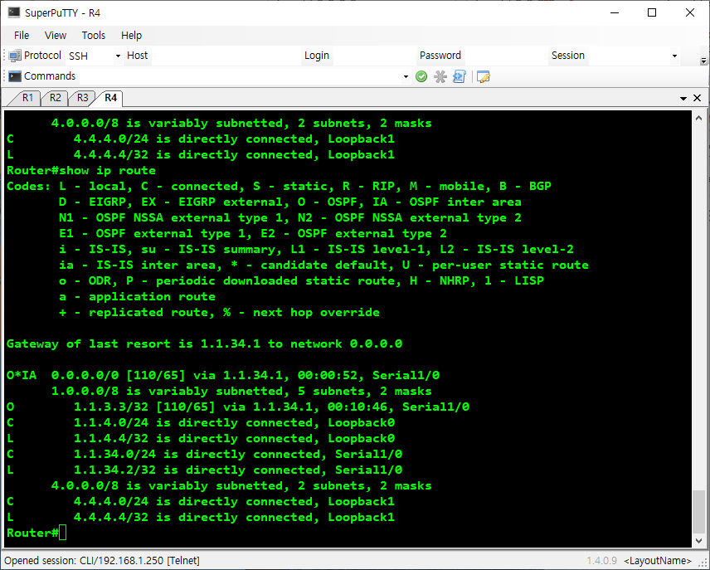
Task: Expand the Session dropdown arrow
Action: click(674, 56)
